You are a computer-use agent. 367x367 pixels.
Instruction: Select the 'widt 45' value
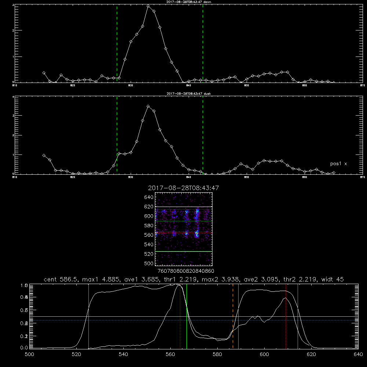click(x=333, y=279)
